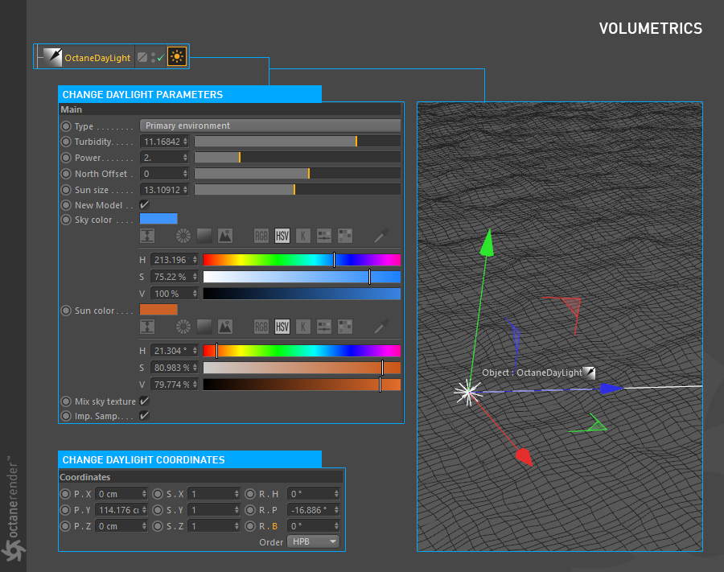Click the Octane daylight sun tag icon

point(177,57)
